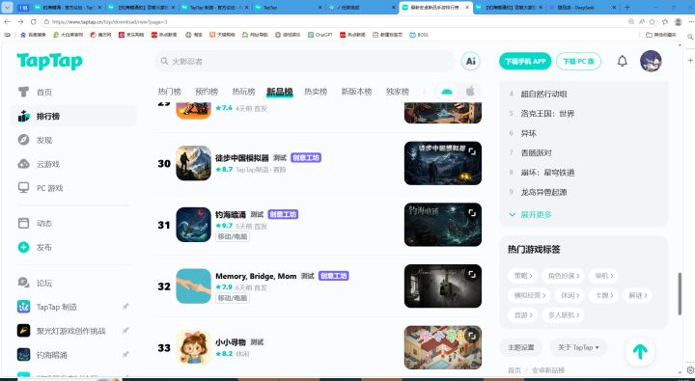Viewport: 695px width, 381px height.
Task: Open 云游戏 cloud icon in sidebar
Action: pyautogui.click(x=23, y=164)
